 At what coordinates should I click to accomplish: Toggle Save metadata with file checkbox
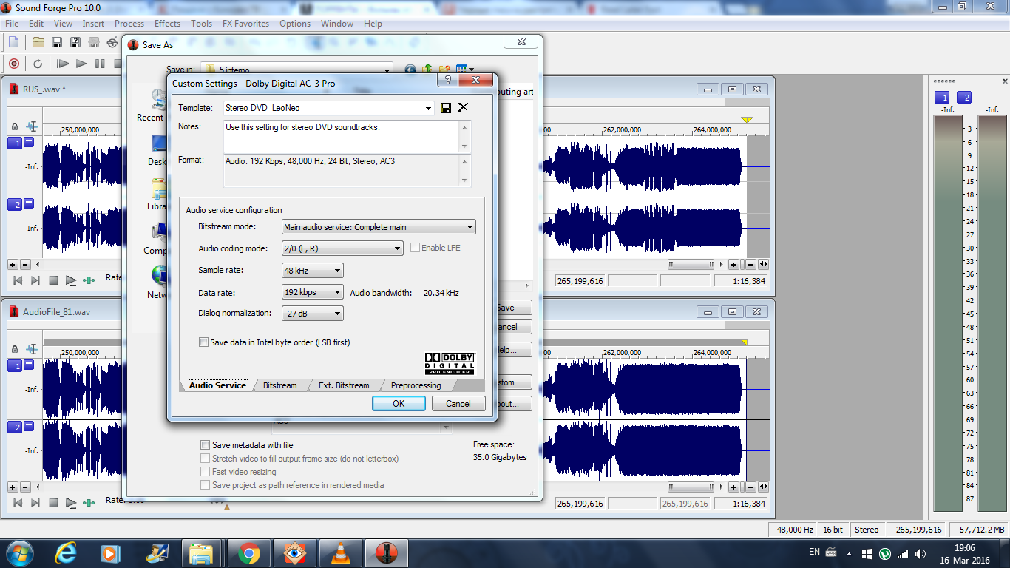(x=205, y=445)
